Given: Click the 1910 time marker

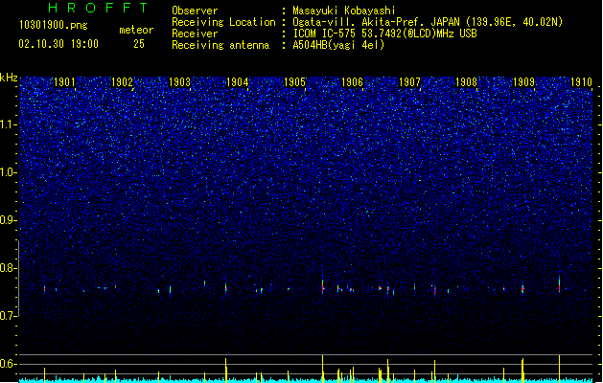Looking at the screenshot, I should click(581, 82).
